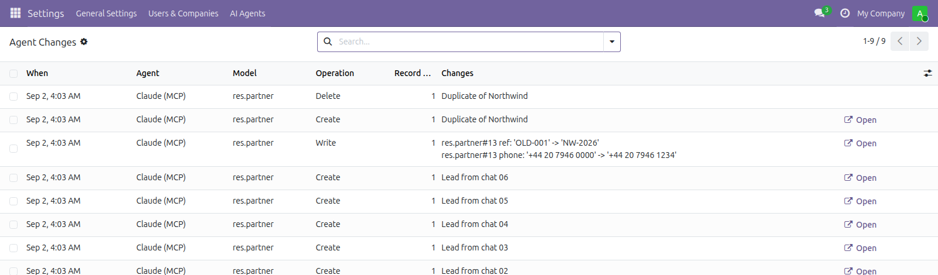Check the Delete operation row checkbox
The width and height of the screenshot is (938, 275).
click(x=13, y=97)
